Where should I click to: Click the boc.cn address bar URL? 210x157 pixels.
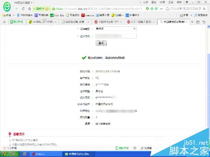[x=99, y=9]
